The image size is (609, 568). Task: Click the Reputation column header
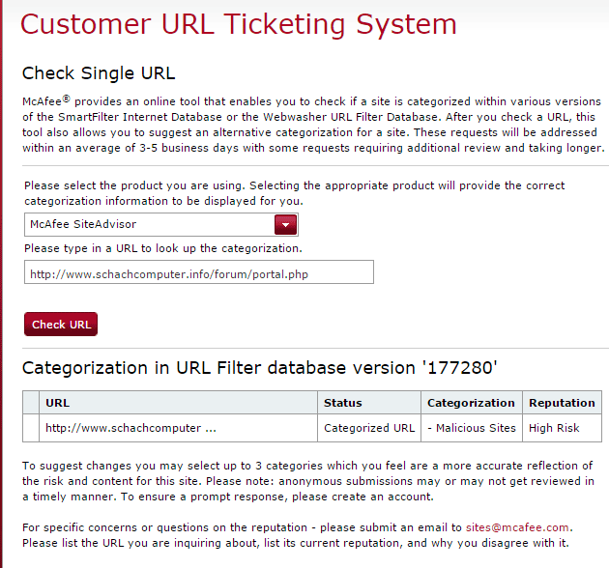point(562,403)
